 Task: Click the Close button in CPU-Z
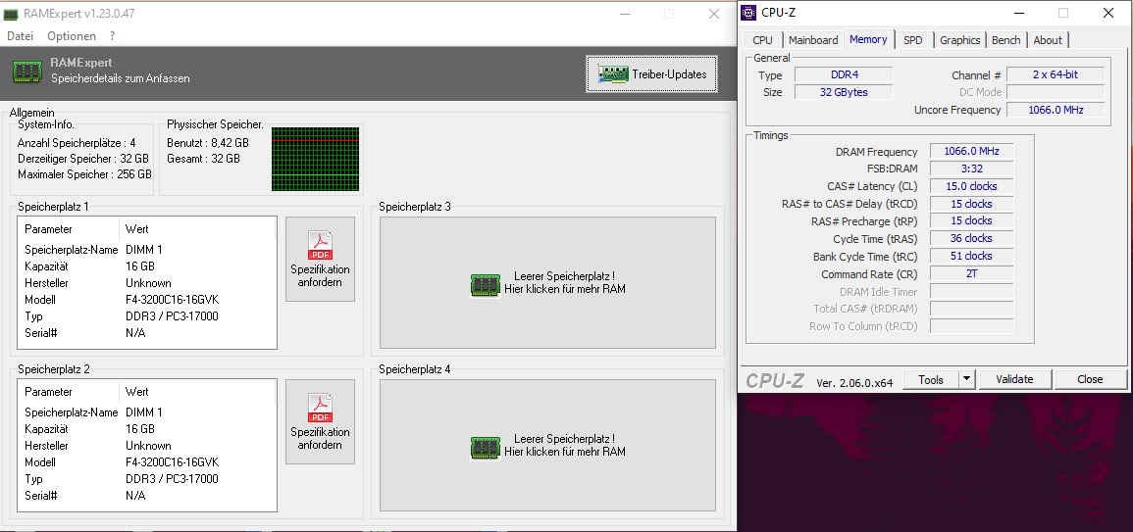(1090, 380)
